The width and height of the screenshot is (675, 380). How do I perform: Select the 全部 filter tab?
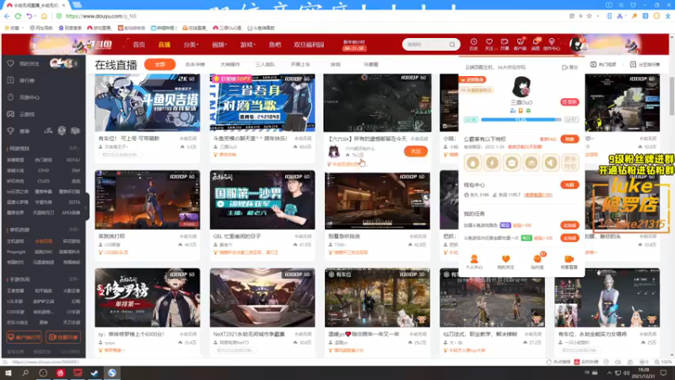(x=159, y=64)
